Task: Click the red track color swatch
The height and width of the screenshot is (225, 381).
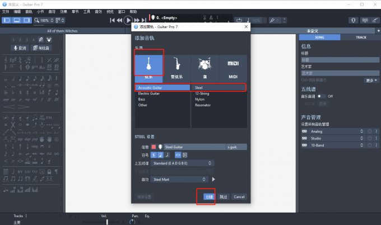Action: pyautogui.click(x=154, y=147)
